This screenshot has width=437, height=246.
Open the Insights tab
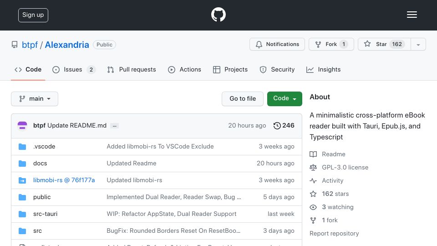(323, 69)
